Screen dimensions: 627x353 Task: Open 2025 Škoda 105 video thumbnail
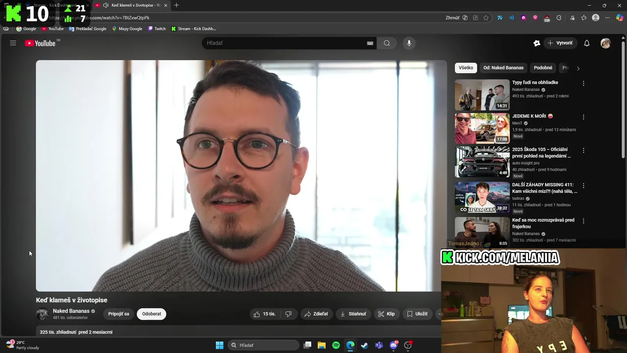(x=482, y=161)
